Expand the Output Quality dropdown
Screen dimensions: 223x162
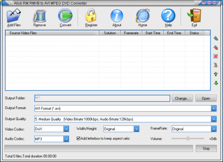[214, 119]
